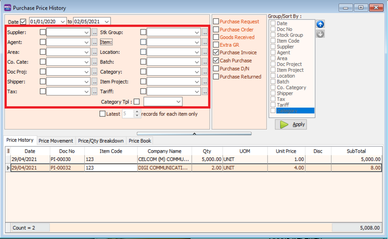The image size is (388, 239).
Task: Sort by the Unit Price column header
Action: (286, 151)
